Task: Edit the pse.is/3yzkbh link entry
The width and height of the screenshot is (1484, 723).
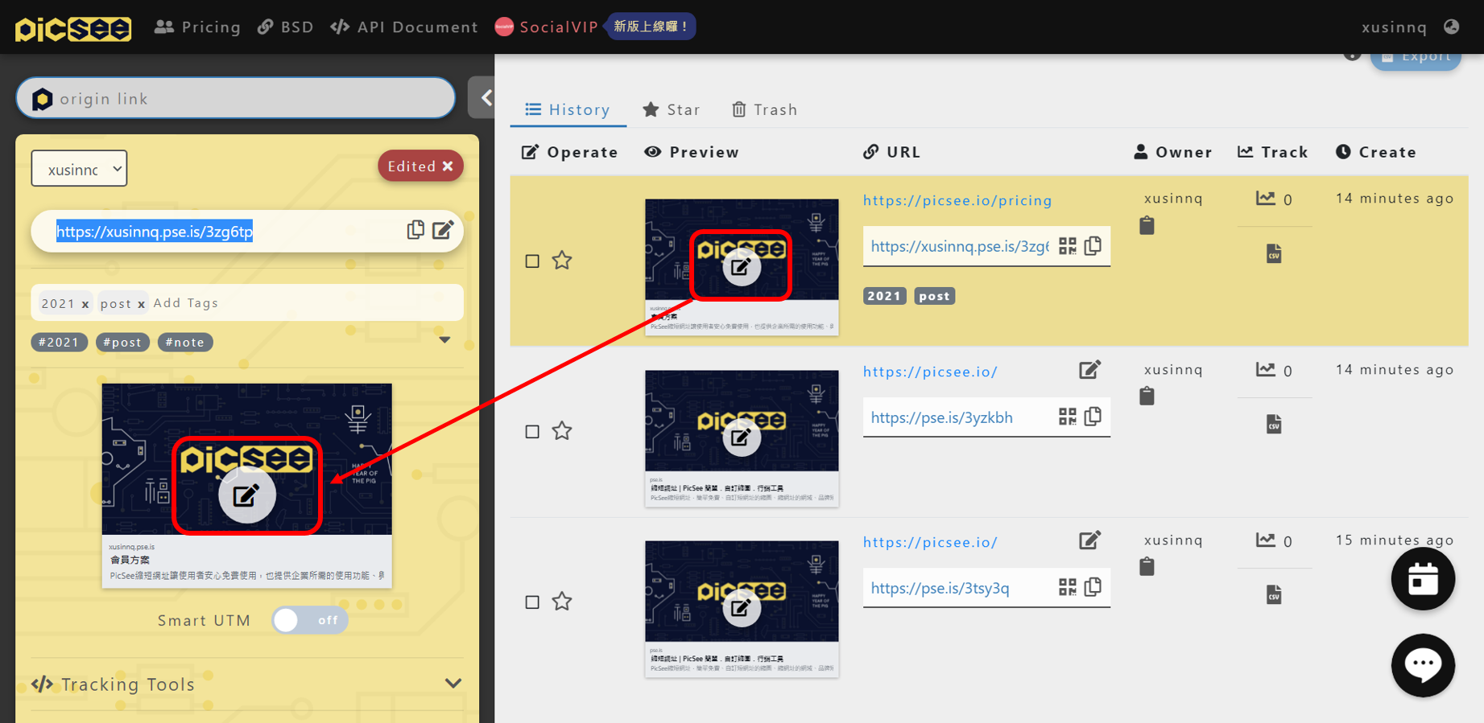Action: click(x=1089, y=369)
